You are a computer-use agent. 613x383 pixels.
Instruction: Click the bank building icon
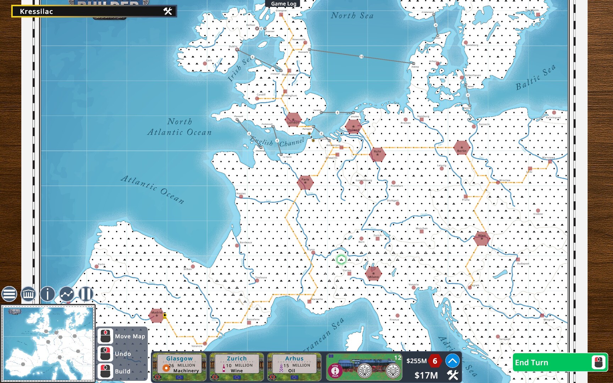(x=28, y=294)
